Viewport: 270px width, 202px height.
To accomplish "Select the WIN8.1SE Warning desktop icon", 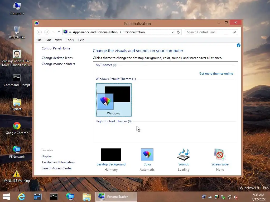I will pos(17,176).
